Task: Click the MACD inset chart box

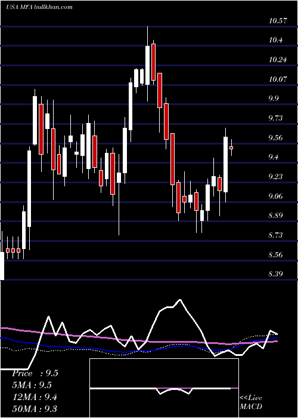Action: coord(164,388)
